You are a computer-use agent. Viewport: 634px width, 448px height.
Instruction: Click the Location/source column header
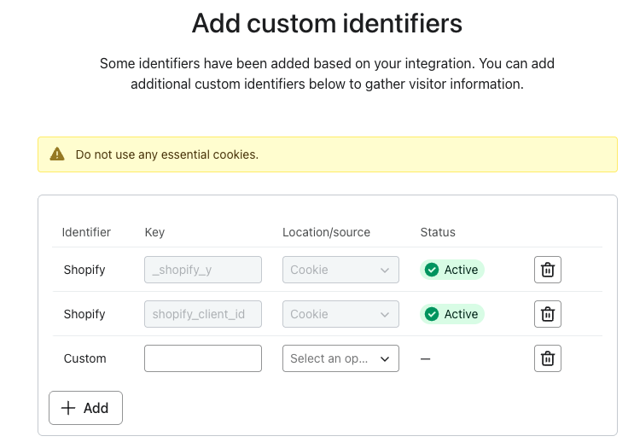pyautogui.click(x=326, y=232)
